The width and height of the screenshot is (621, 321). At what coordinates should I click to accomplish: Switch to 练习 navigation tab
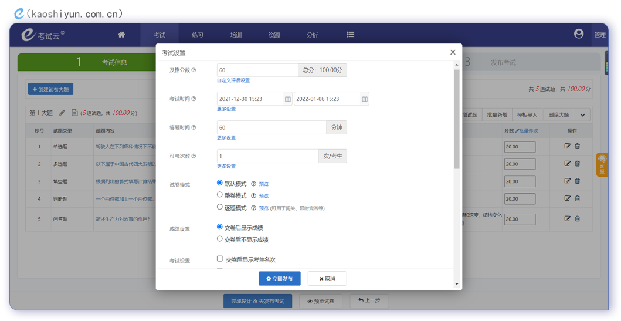pyautogui.click(x=198, y=35)
